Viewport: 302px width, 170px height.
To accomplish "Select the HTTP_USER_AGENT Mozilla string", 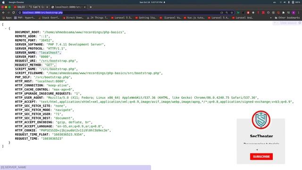I will [152, 98].
